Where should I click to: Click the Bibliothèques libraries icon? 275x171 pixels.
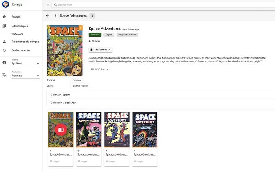(4, 26)
